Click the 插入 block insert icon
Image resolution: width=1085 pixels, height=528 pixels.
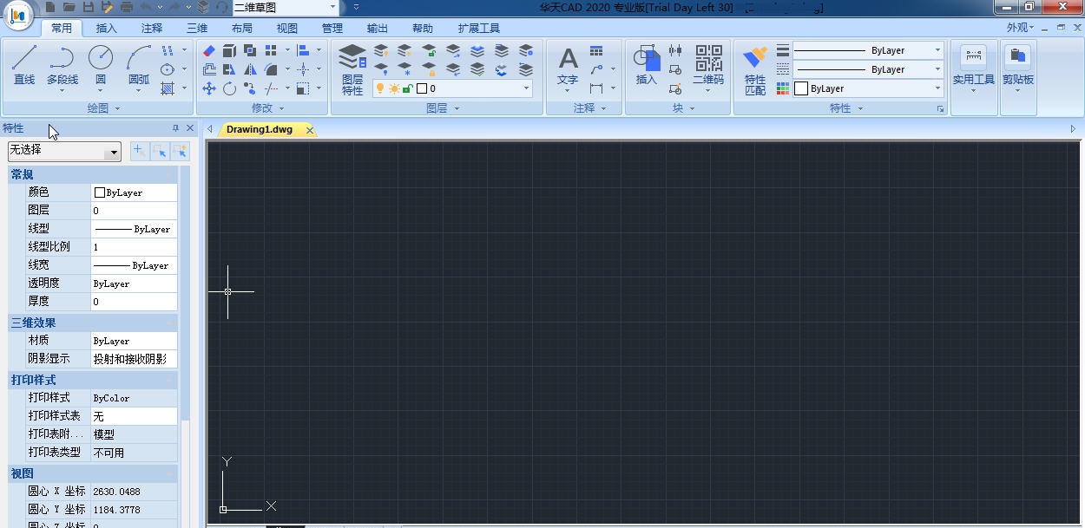[647, 67]
